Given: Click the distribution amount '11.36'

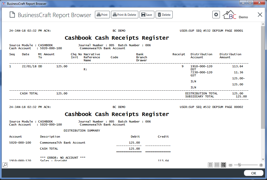Looking at the screenshot, I should [238, 72].
